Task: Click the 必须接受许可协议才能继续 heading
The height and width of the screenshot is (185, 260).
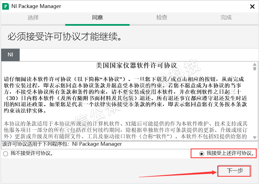Action: click(65, 37)
